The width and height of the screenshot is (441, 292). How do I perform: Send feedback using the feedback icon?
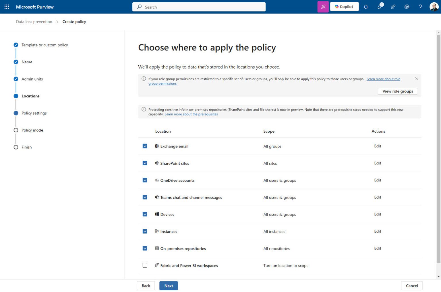tap(393, 7)
